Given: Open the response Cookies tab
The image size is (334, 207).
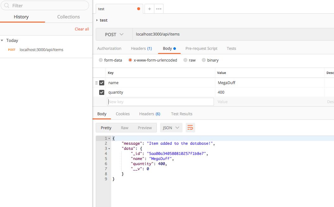Looking at the screenshot, I should click(123, 114).
